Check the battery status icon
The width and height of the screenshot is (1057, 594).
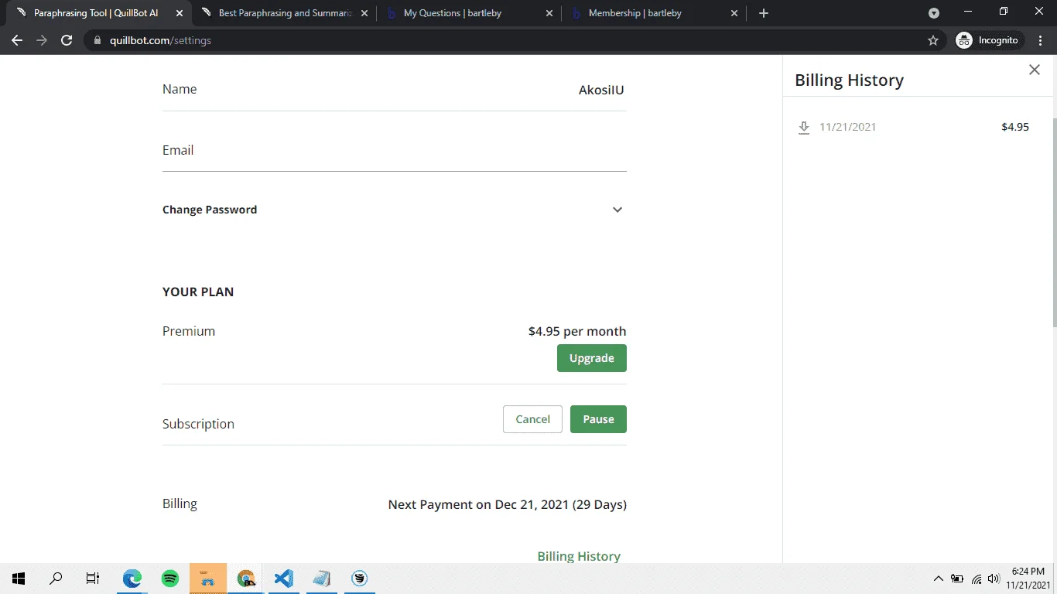click(957, 579)
